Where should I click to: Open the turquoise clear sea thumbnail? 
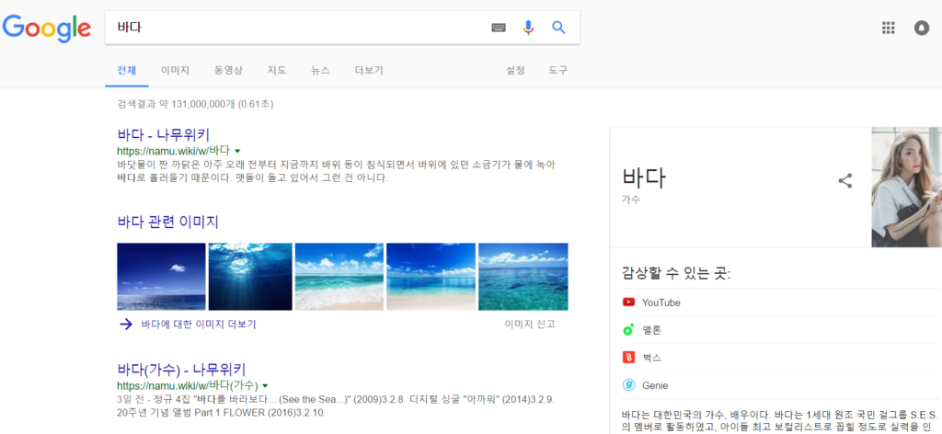pyautogui.click(x=523, y=276)
